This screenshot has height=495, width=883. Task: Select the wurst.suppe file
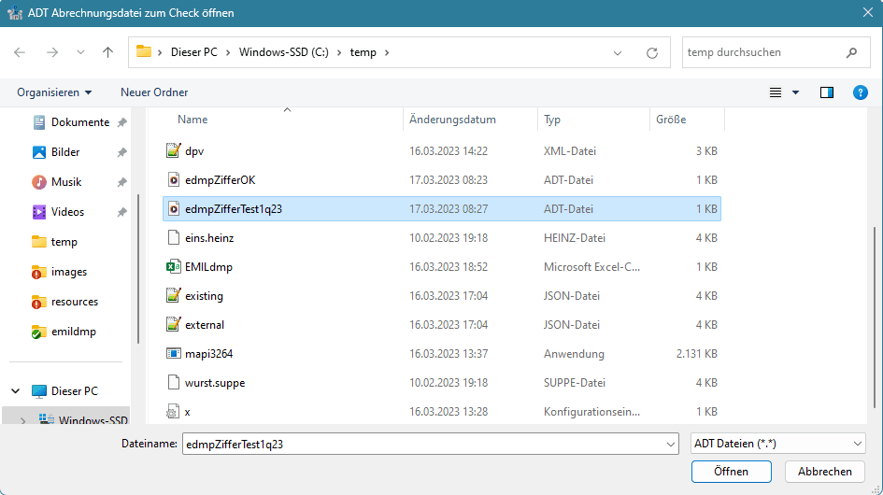tap(215, 383)
